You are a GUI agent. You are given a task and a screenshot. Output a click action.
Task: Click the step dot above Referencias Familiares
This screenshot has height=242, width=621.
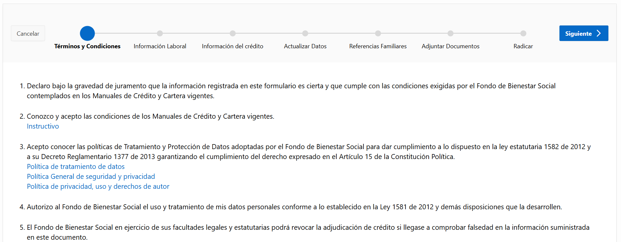(378, 33)
